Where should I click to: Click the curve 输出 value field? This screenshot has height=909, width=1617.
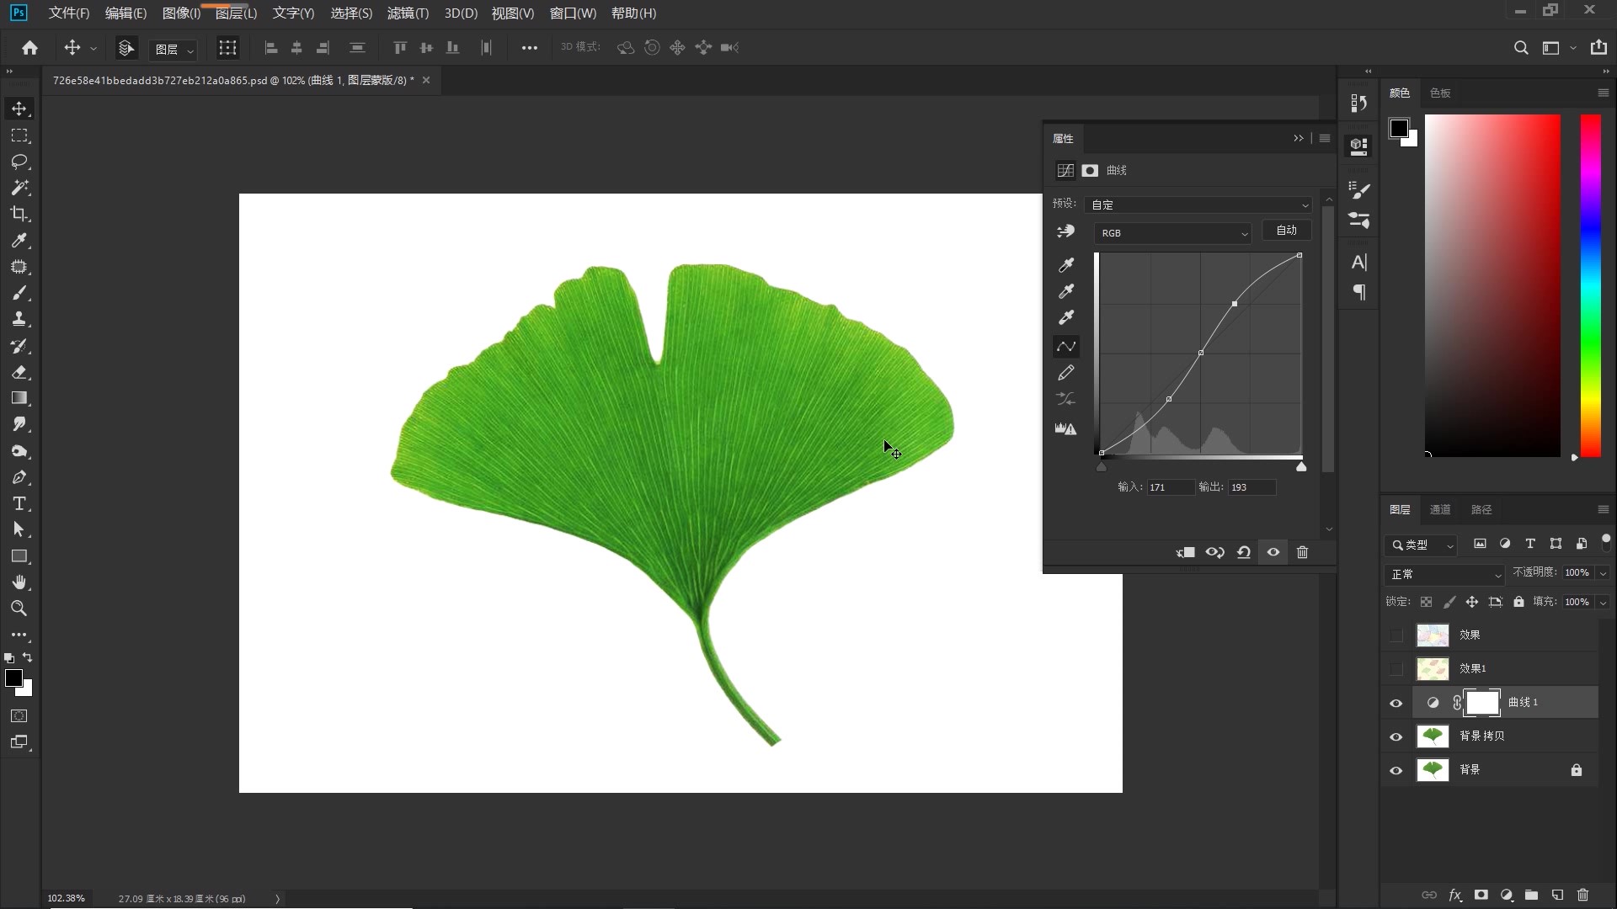(1251, 487)
